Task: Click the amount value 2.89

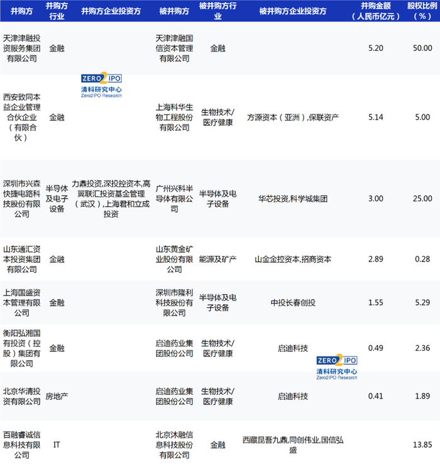Action: (376, 259)
